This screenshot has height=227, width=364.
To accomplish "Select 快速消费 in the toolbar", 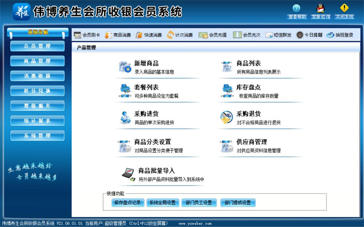I will (149, 35).
